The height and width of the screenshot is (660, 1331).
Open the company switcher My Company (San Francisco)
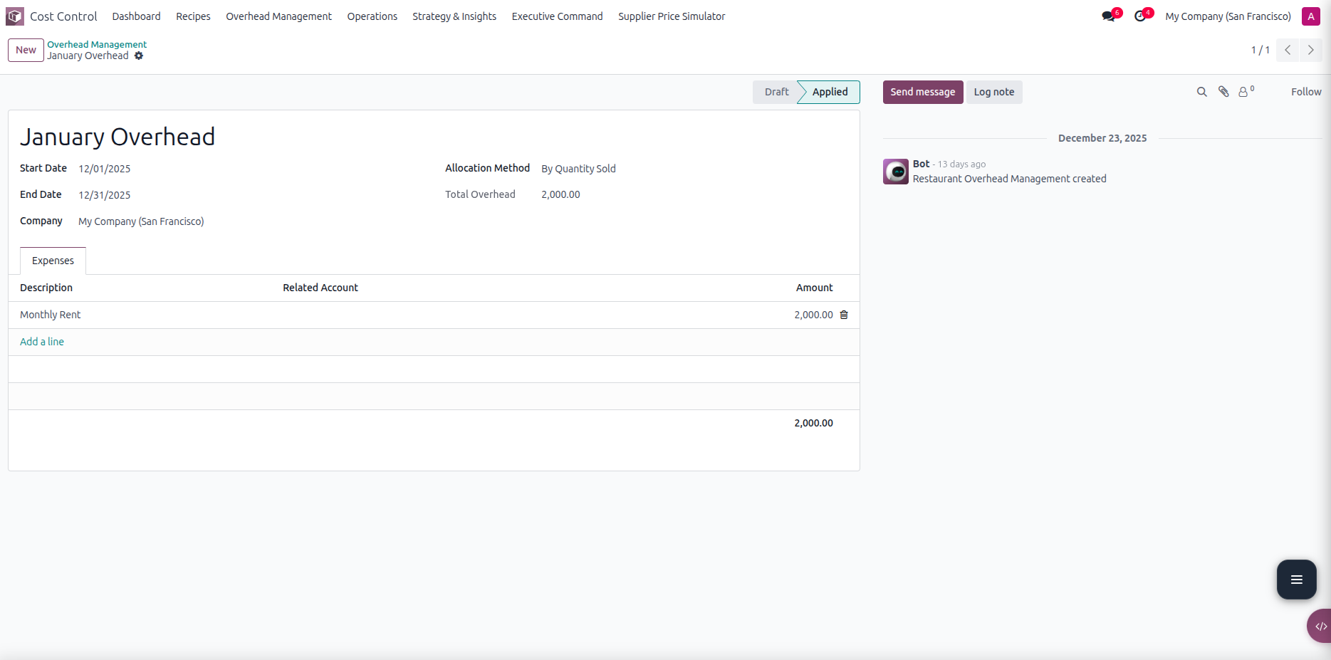pos(1228,16)
